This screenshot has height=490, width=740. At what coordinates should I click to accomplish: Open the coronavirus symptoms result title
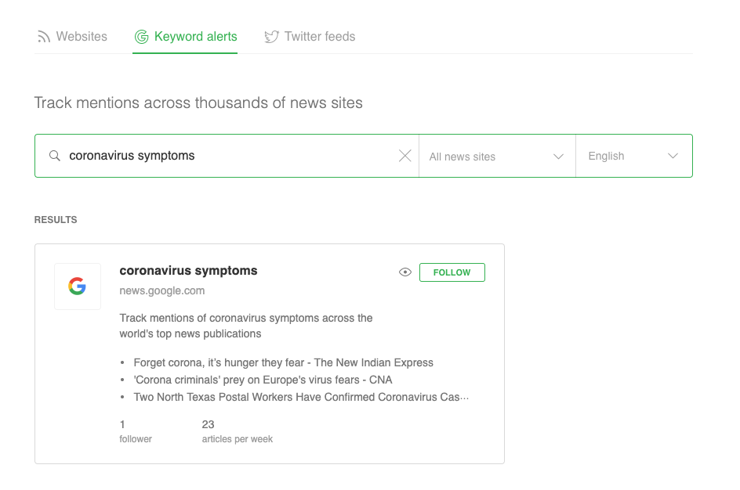188,271
